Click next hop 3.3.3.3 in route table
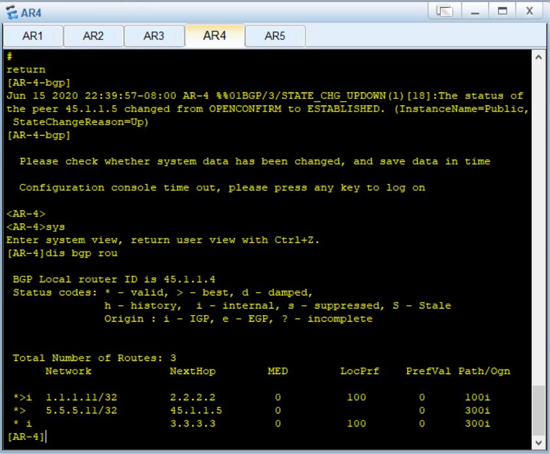The image size is (550, 454). [x=193, y=423]
